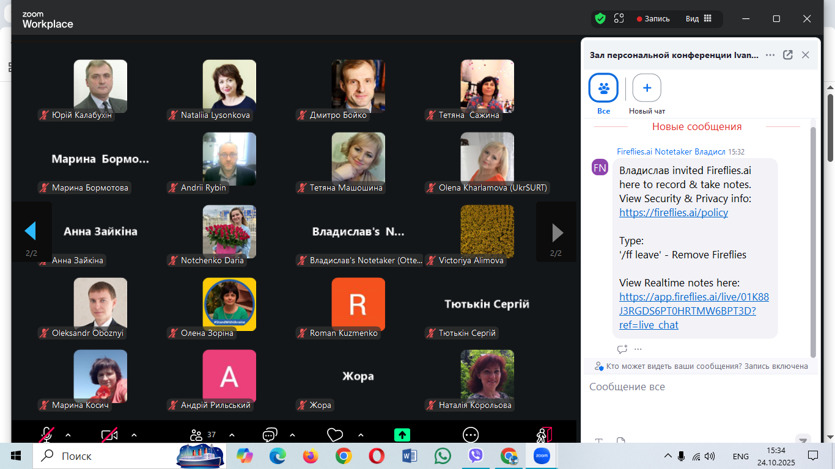Click the green security shield icon
Viewport: 835px width, 469px height.
[600, 18]
